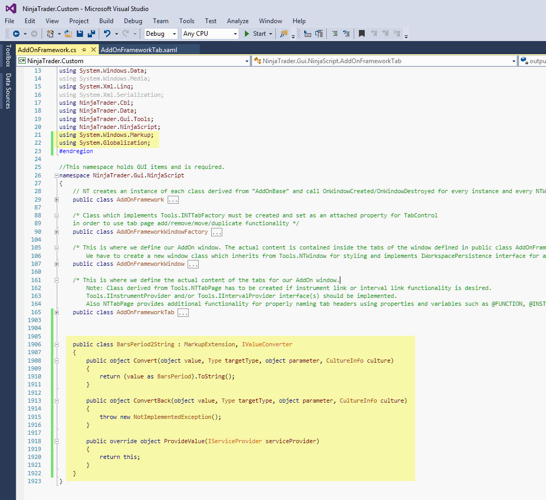Image resolution: width=546 pixels, height=500 pixels.
Task: Expand the AddOnFrameworkWindowFactory class
Action: click(x=57, y=232)
